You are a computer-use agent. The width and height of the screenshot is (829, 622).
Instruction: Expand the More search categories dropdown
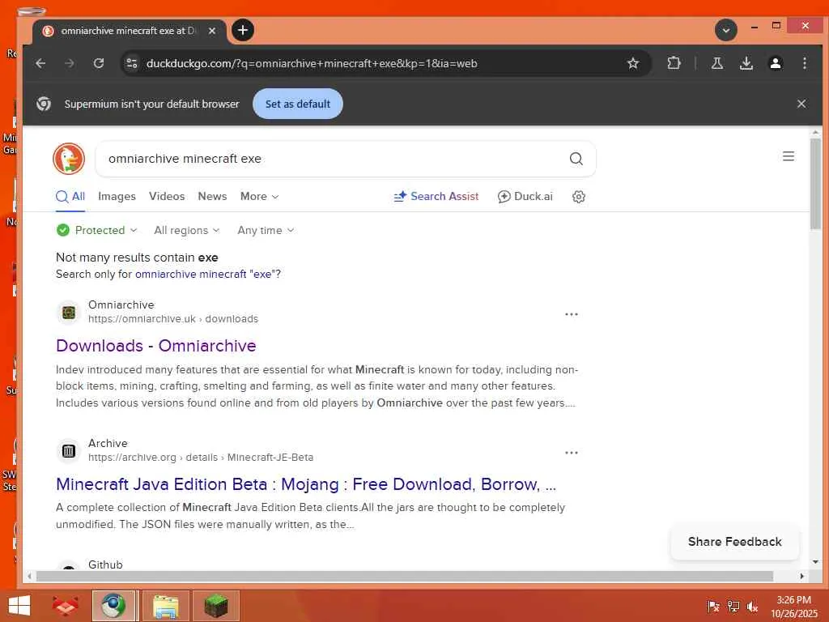tap(259, 196)
